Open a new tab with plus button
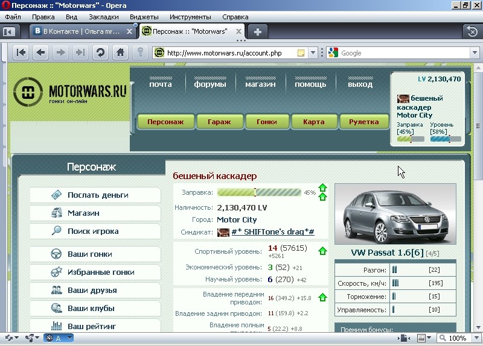483x346 pixels. [x=258, y=31]
